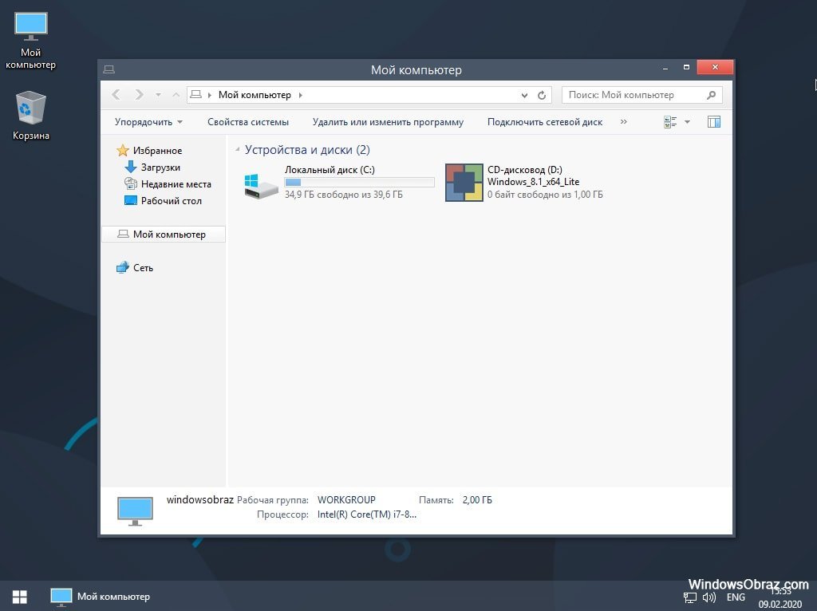Click the taskbar date 09.02.2020
This screenshot has width=817, height=611.
pyautogui.click(x=780, y=605)
